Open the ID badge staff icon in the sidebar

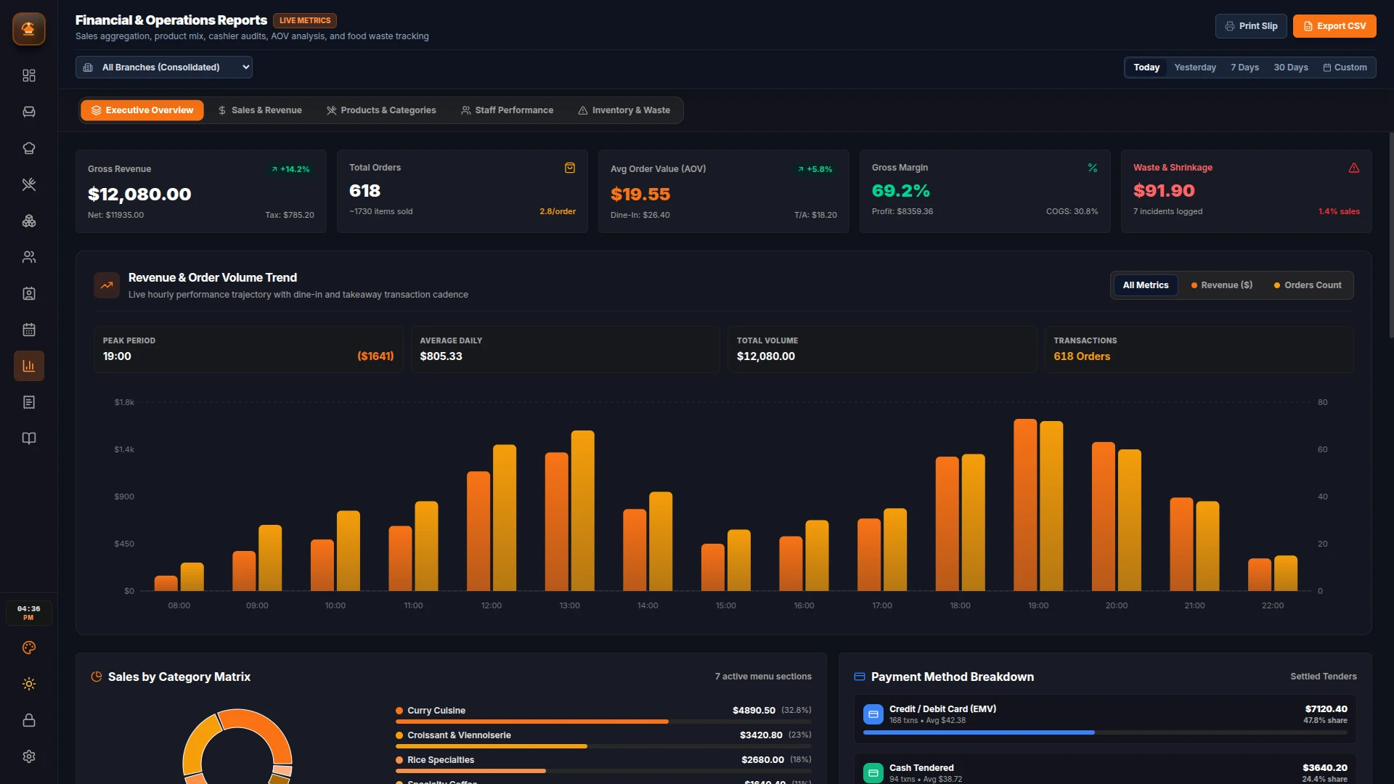point(28,293)
